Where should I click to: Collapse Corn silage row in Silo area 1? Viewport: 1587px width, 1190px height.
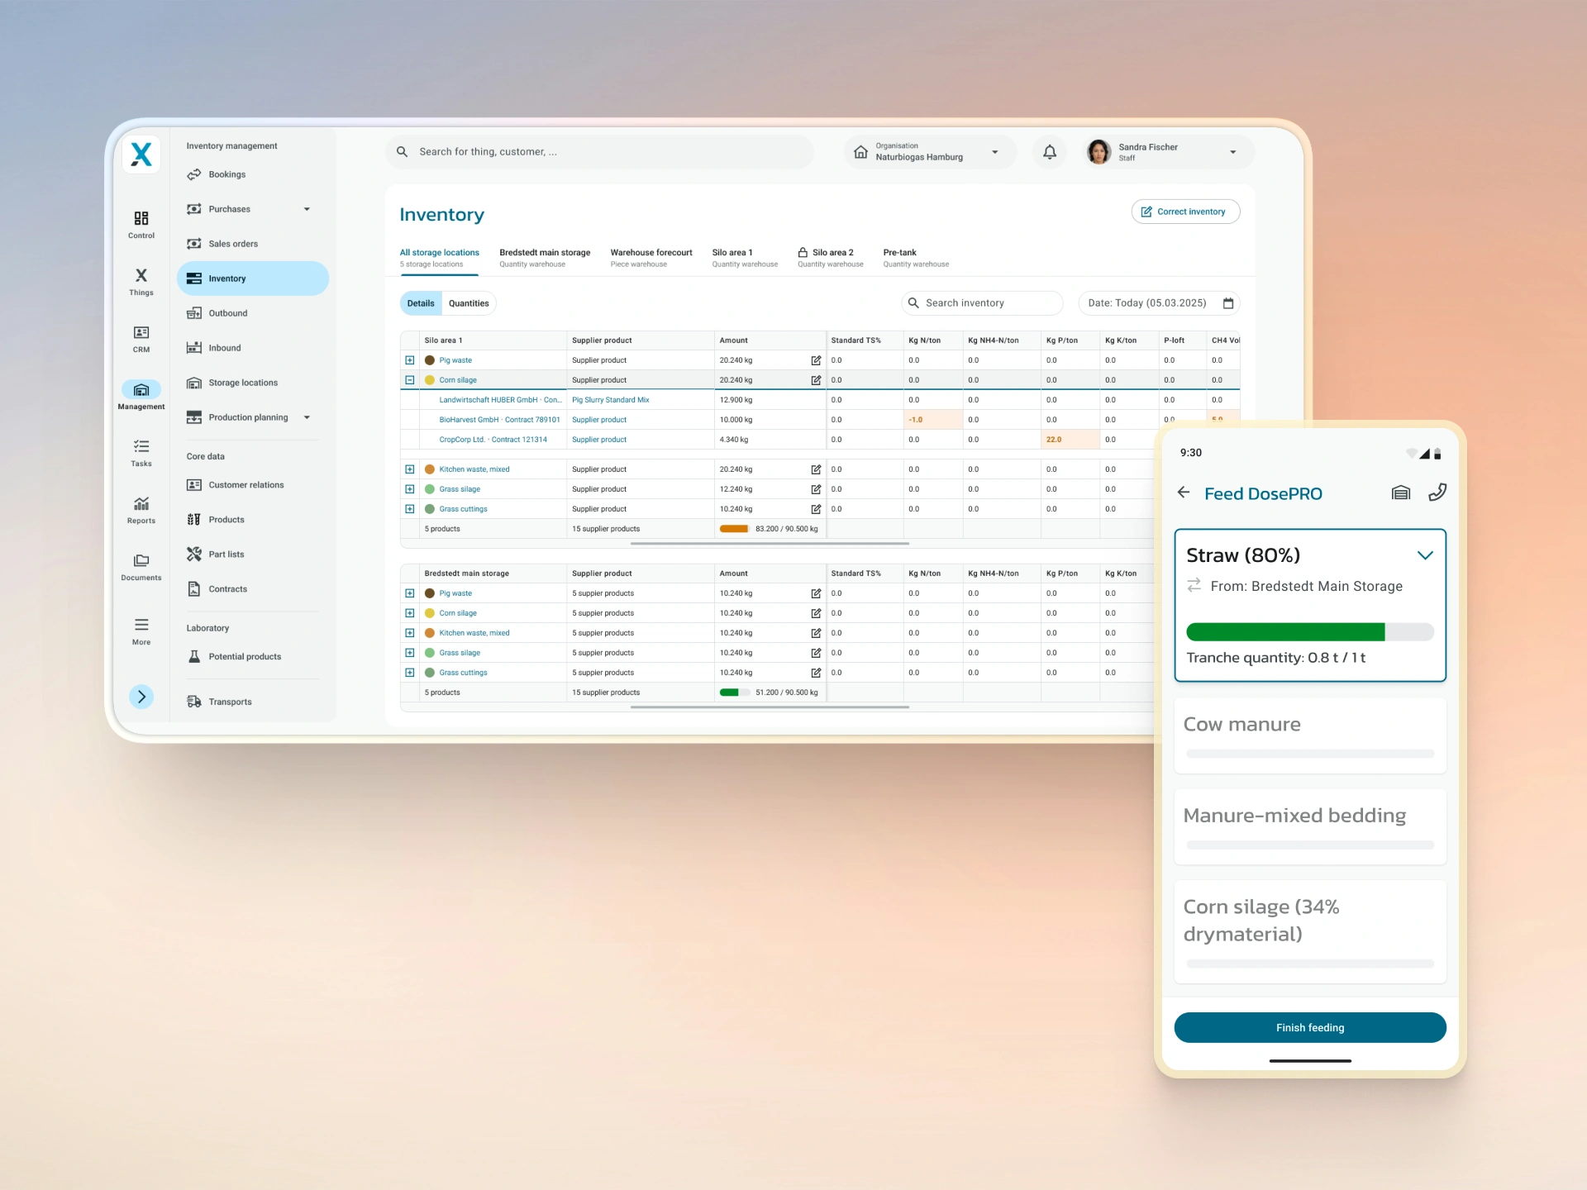click(x=410, y=380)
